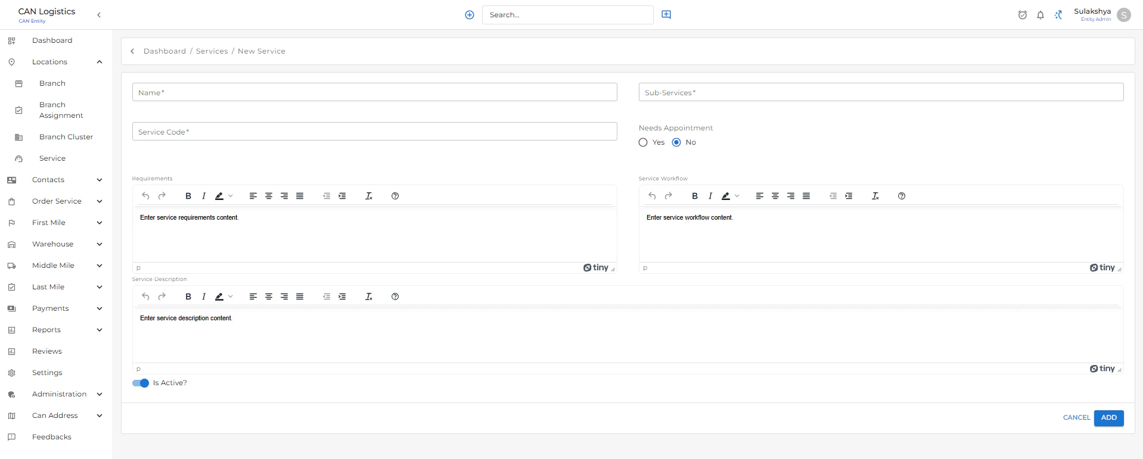The image size is (1143, 459).
Task: Redo in Service Description editor
Action: coord(162,296)
